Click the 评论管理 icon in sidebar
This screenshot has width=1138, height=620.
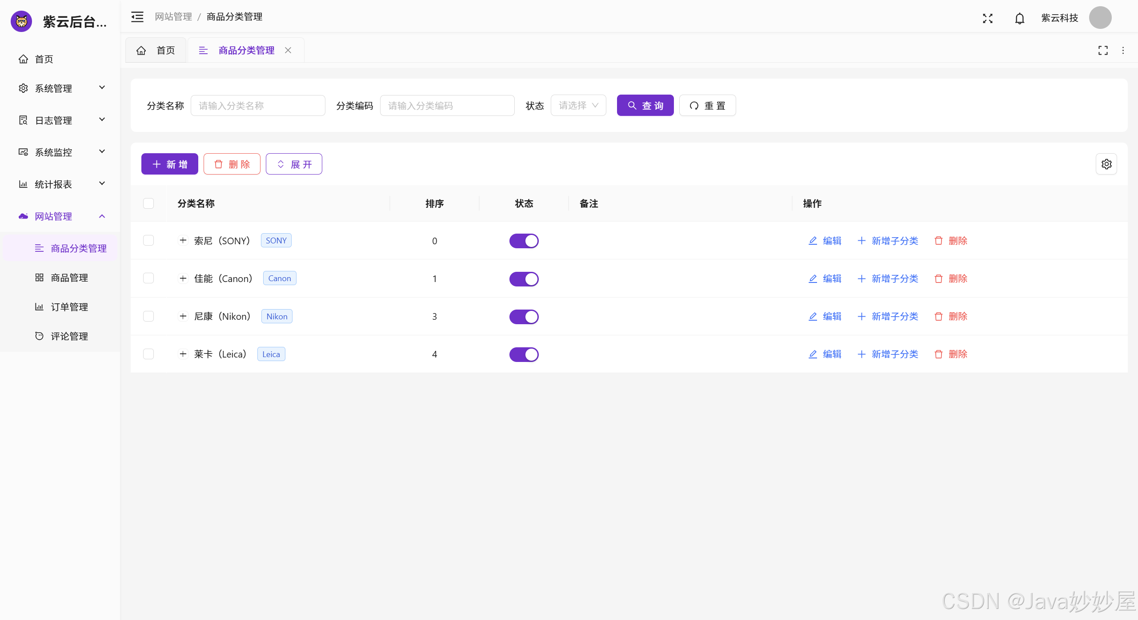pyautogui.click(x=39, y=336)
